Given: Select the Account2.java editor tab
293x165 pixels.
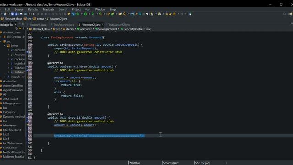Looking at the screenshot, I should [91, 25].
